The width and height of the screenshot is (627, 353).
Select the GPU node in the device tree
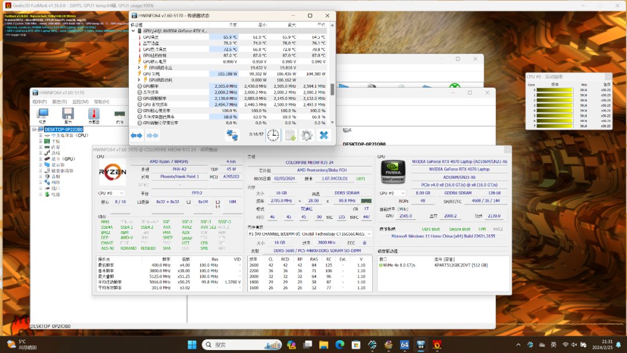pos(63,159)
